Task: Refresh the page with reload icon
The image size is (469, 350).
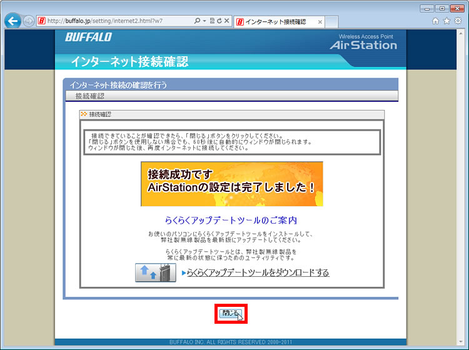Action: [219, 21]
